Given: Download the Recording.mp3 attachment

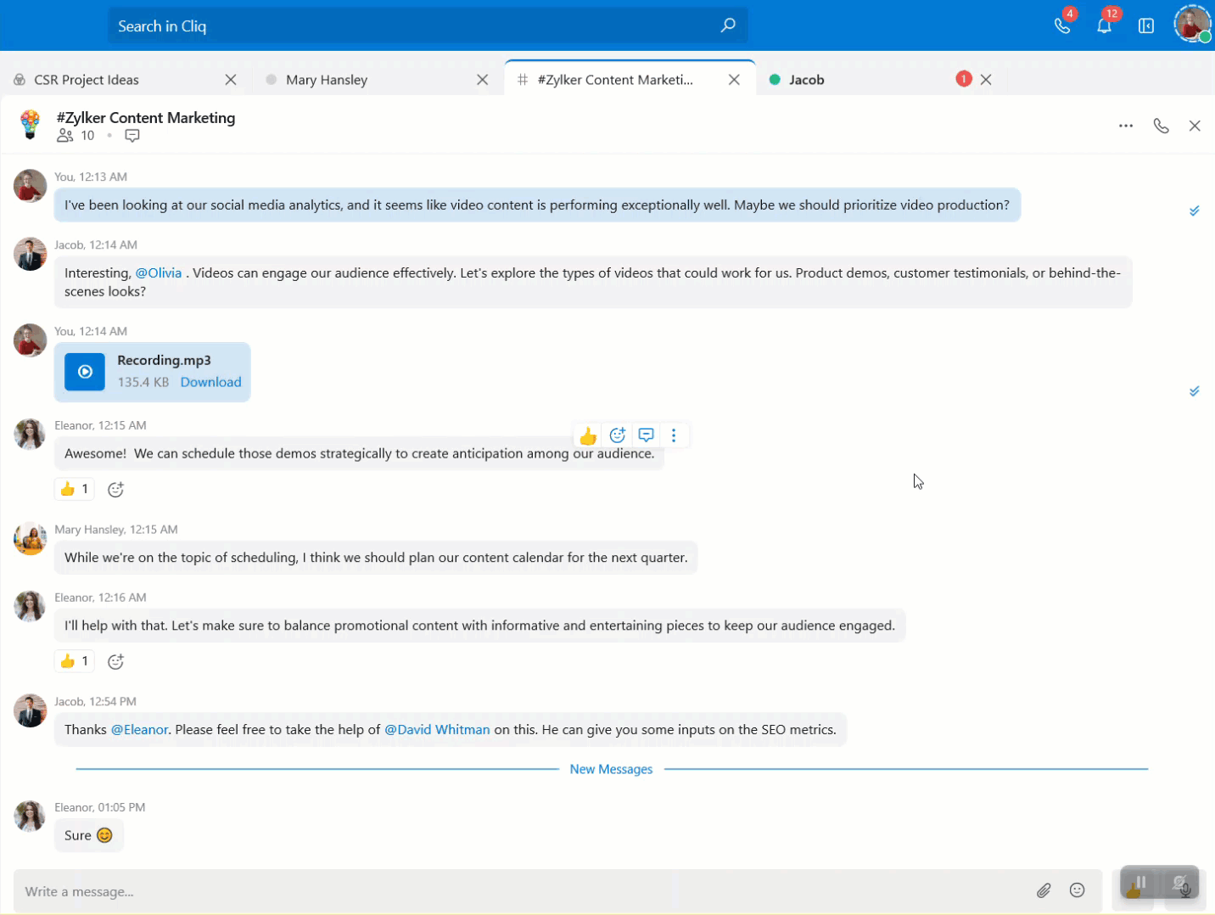Looking at the screenshot, I should 211,382.
